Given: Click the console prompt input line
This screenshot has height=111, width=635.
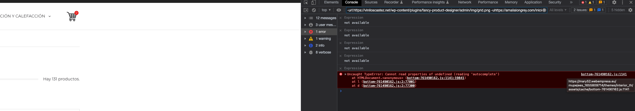Looking at the screenshot, I should (486, 91).
